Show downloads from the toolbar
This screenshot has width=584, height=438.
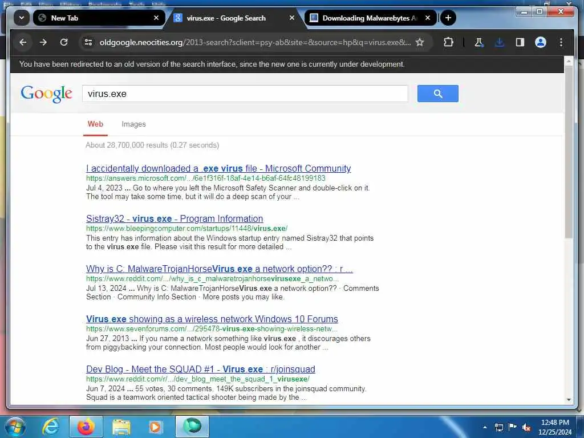pyautogui.click(x=500, y=42)
